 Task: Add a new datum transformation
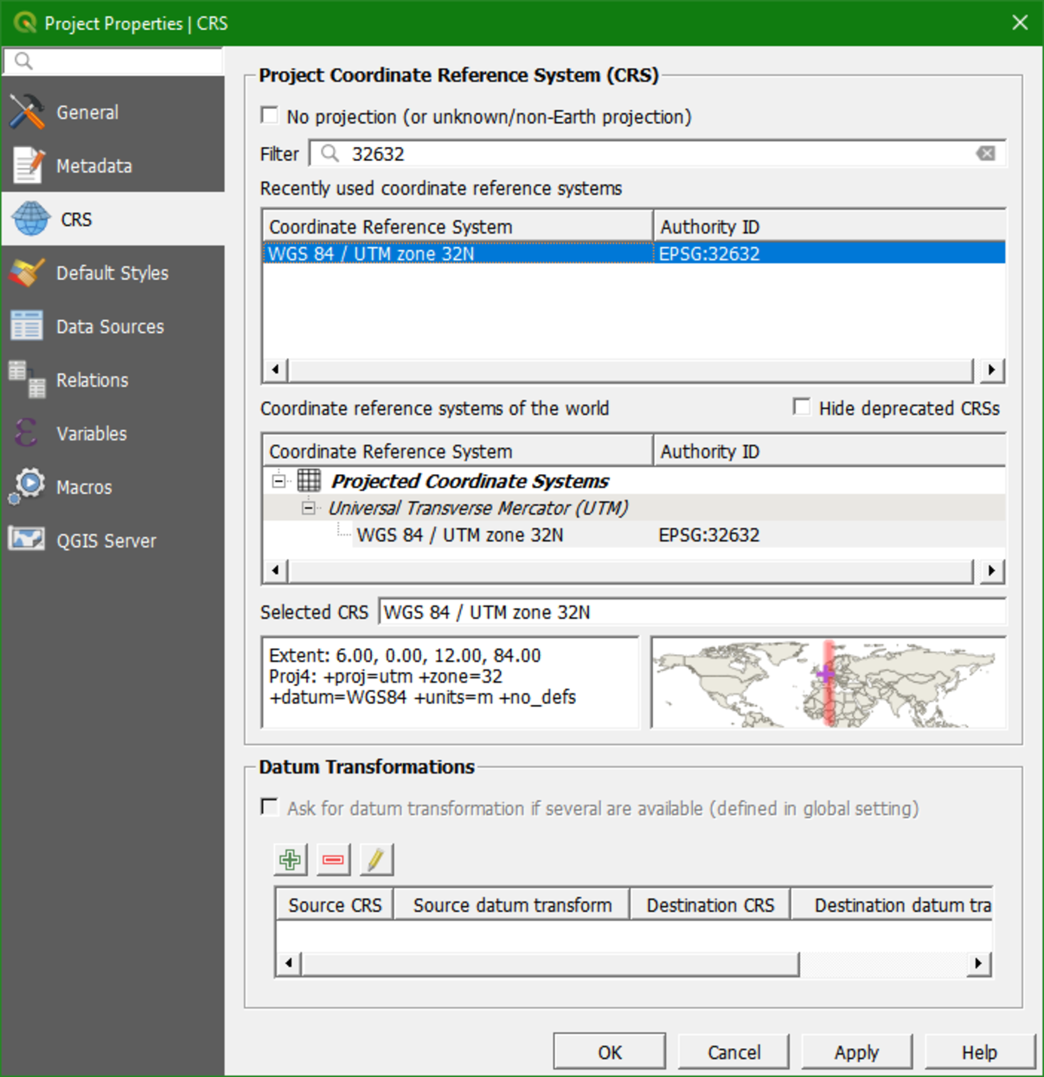point(290,859)
